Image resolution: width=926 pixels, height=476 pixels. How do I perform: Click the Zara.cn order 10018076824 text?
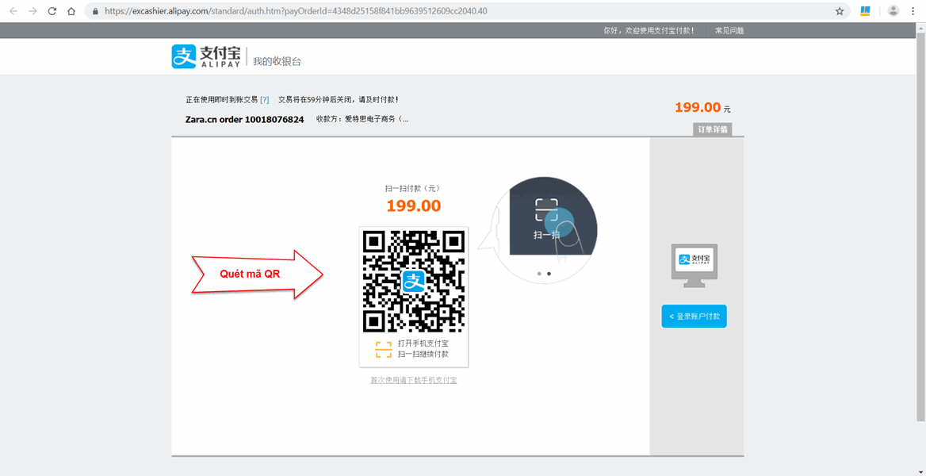[x=244, y=120]
